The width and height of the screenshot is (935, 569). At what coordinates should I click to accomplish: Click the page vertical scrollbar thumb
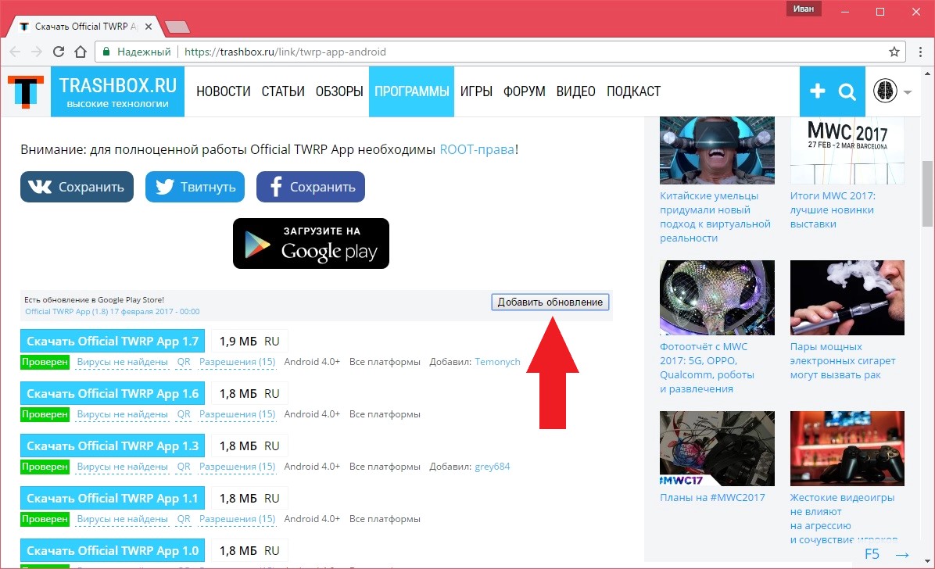927,194
